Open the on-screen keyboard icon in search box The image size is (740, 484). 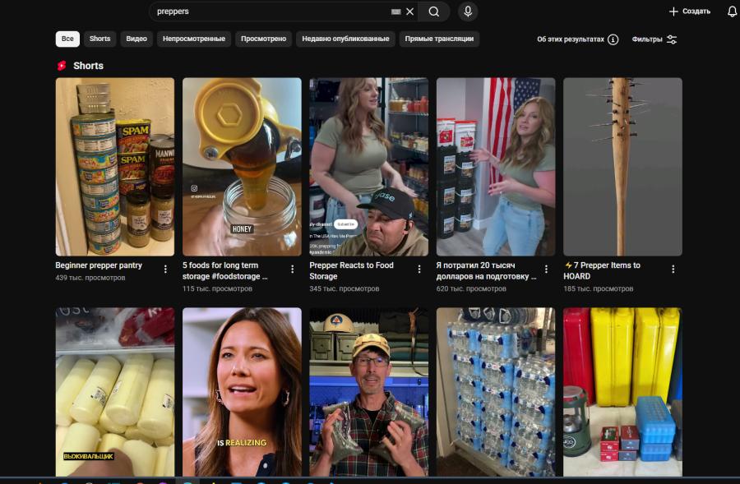click(x=395, y=12)
